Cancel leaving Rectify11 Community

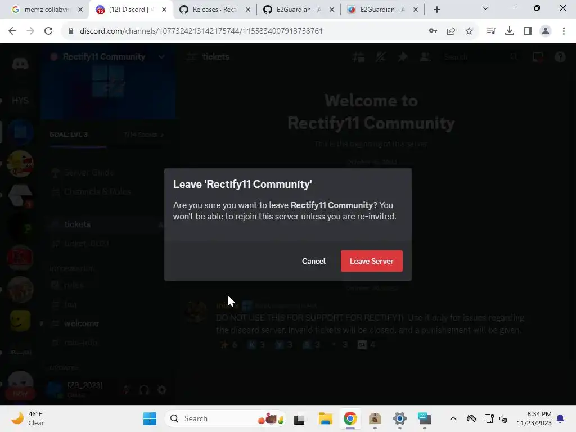(313, 261)
